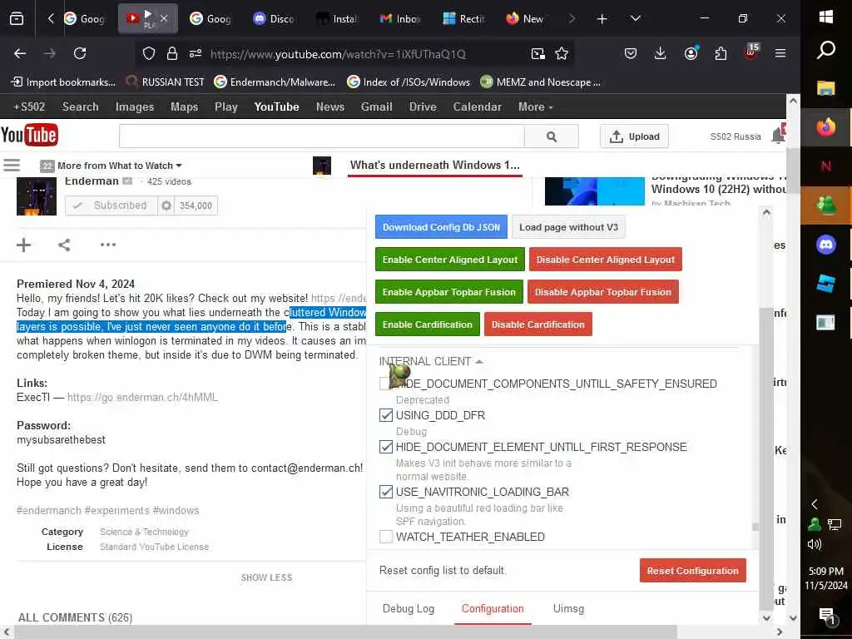The height and width of the screenshot is (639, 852).
Task: Add a new browser tab with plus
Action: 602,19
